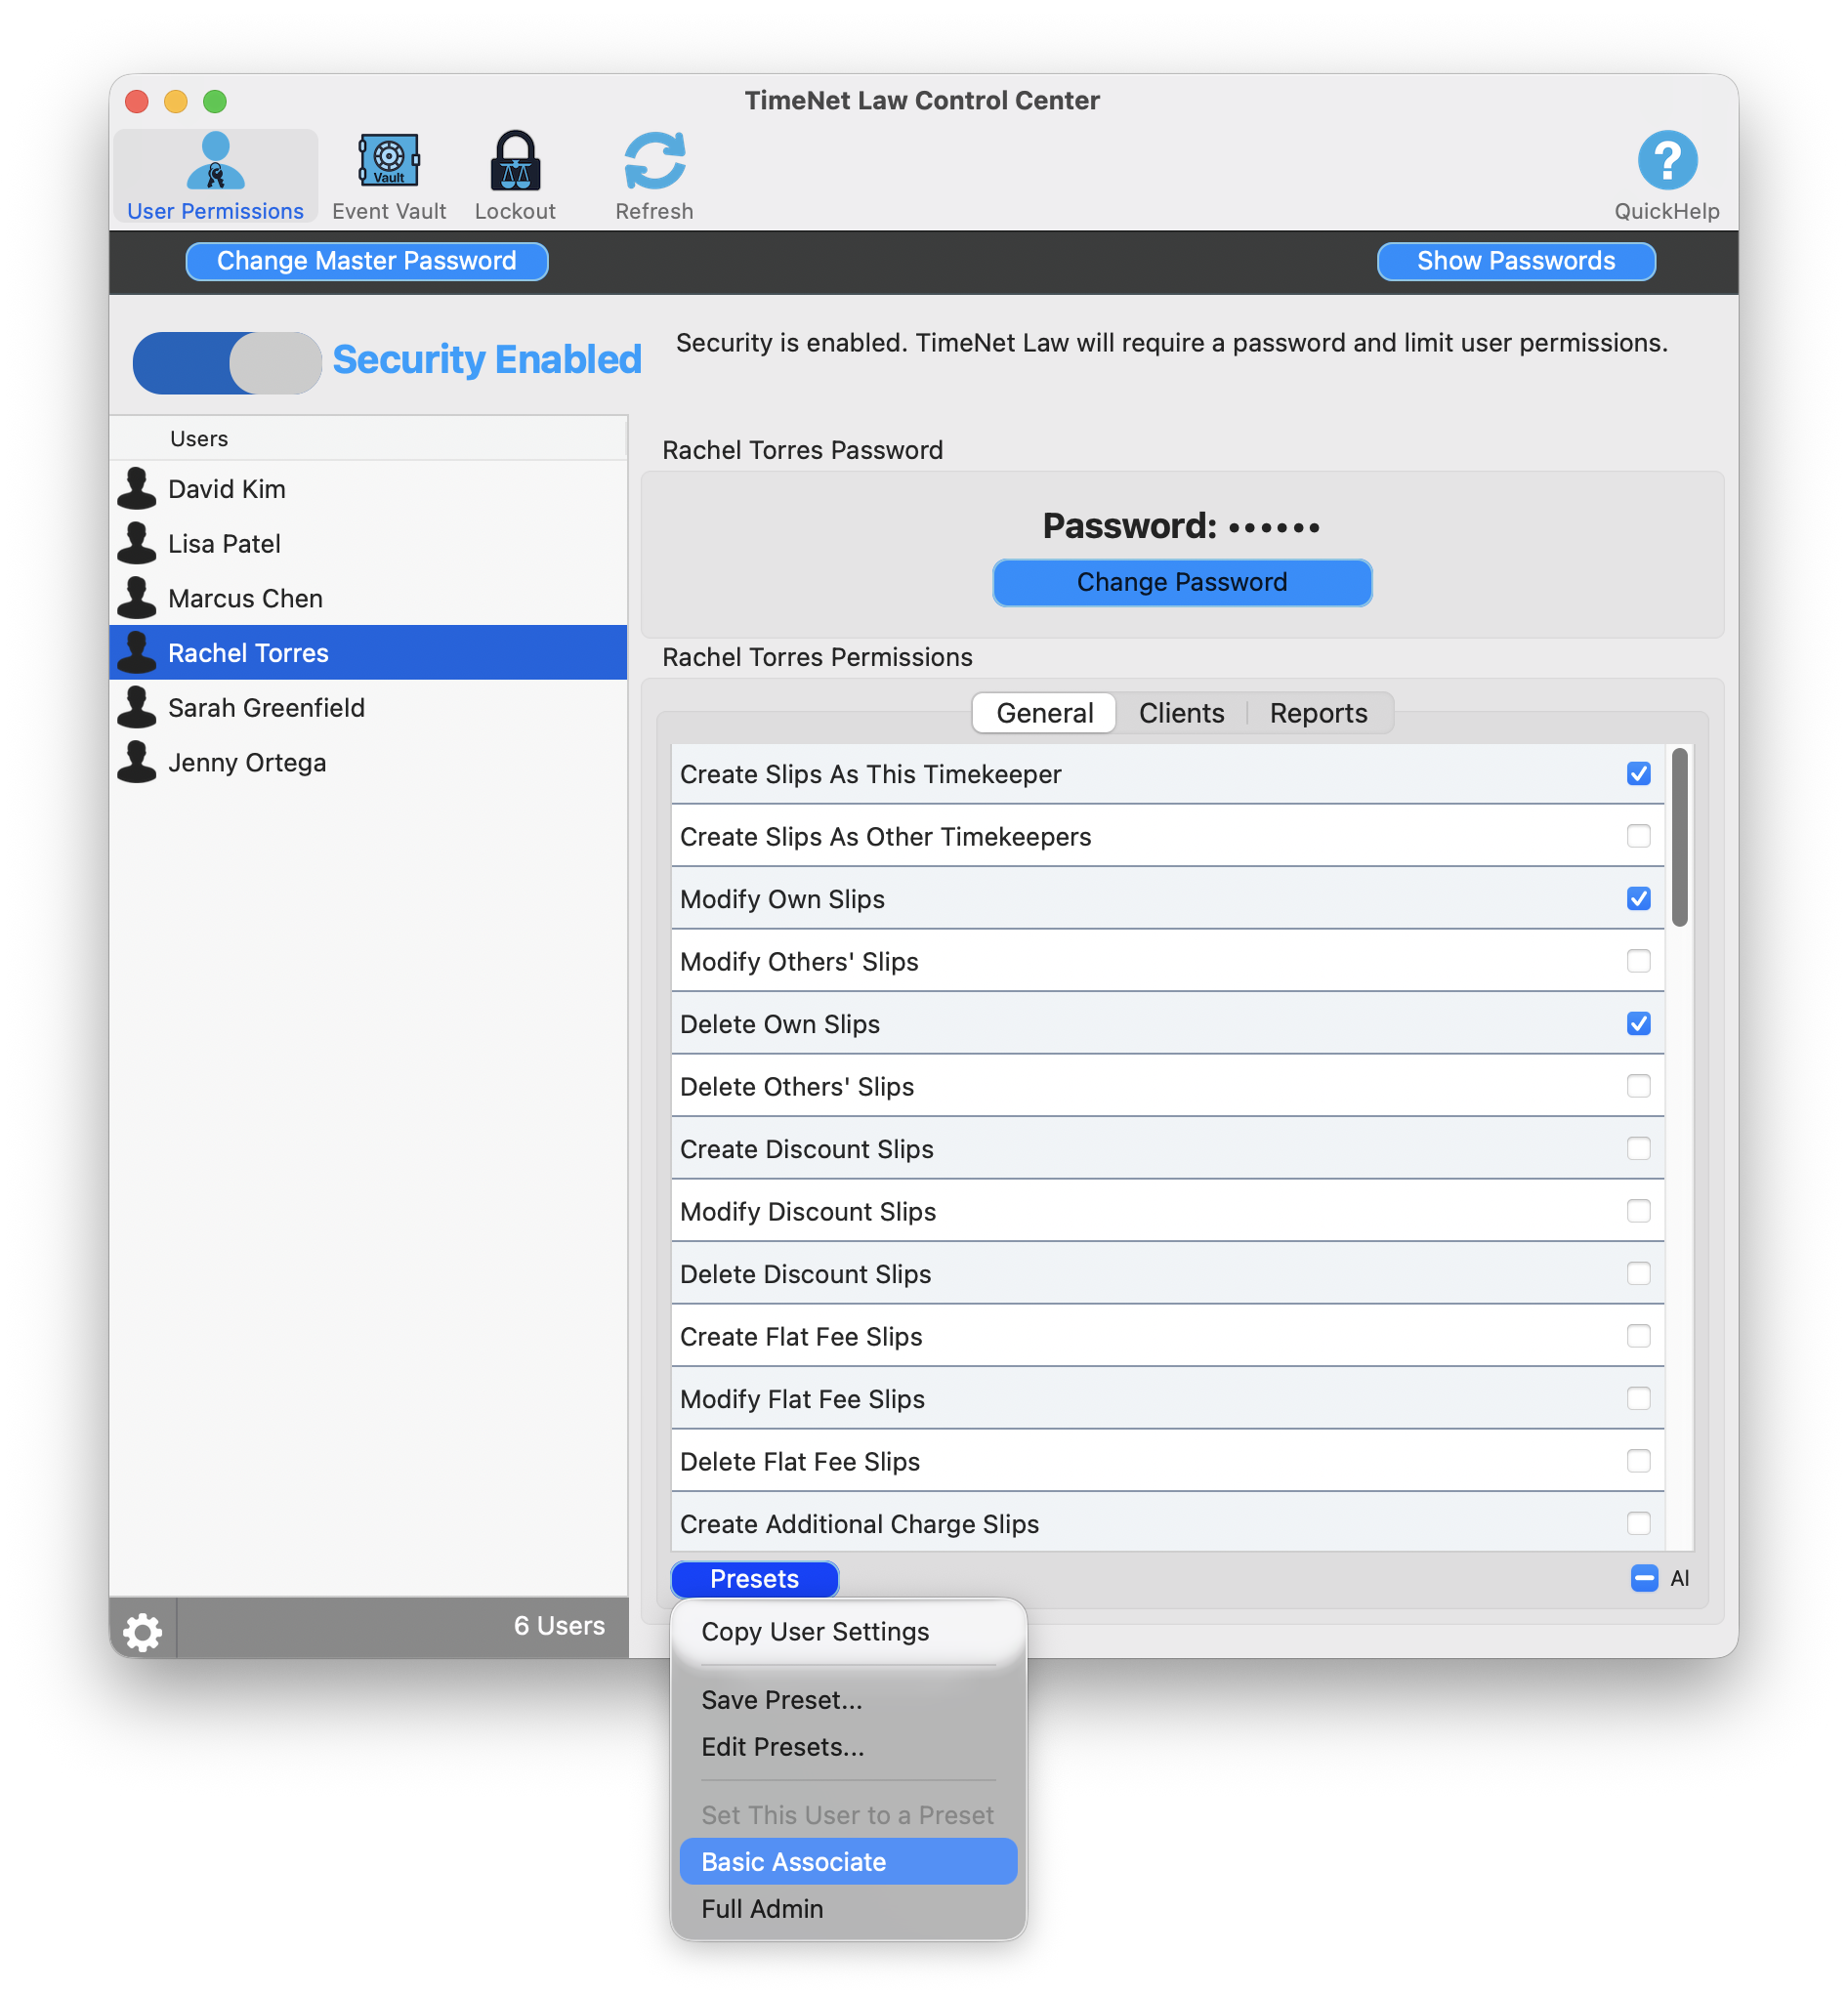Click Sarah Greenfield's user avatar icon
Image resolution: width=1848 pixels, height=1994 pixels.
(x=137, y=708)
